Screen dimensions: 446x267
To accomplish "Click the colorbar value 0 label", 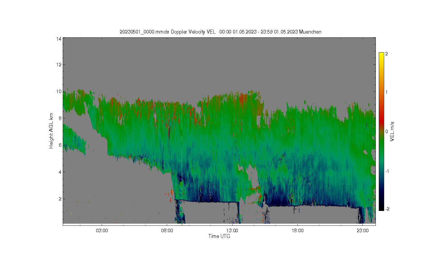I will click(x=387, y=131).
